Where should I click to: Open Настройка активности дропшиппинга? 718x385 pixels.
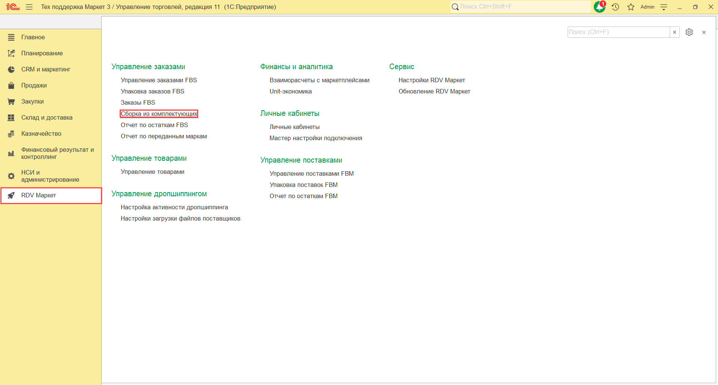pyautogui.click(x=174, y=207)
